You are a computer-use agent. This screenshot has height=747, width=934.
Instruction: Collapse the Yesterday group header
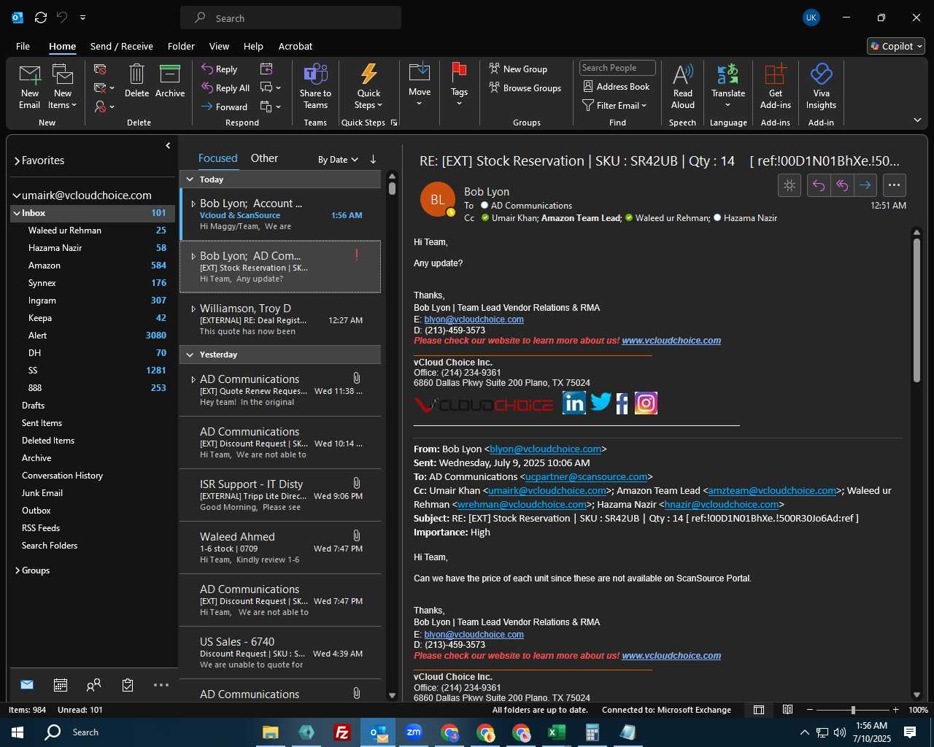click(190, 355)
